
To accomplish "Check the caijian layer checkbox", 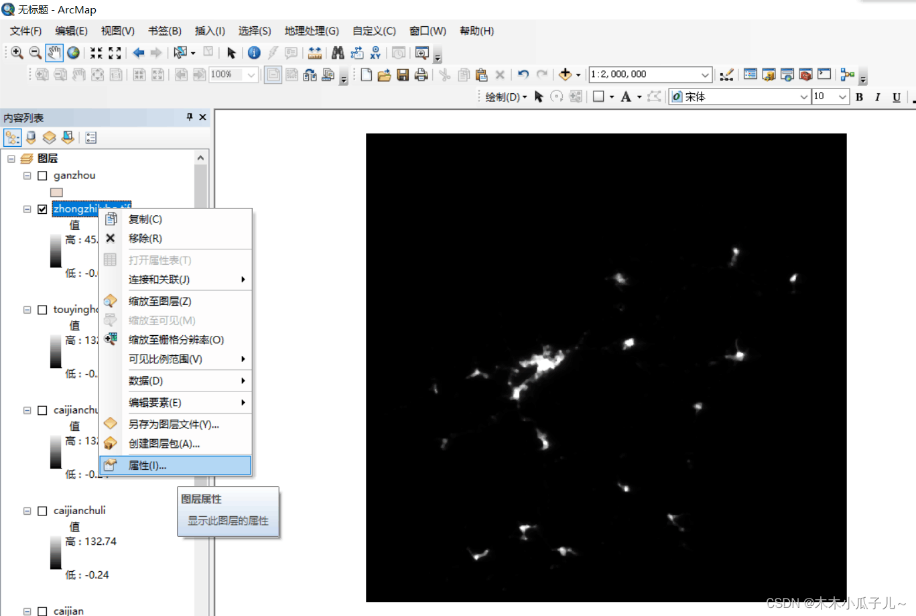I will coord(42,611).
